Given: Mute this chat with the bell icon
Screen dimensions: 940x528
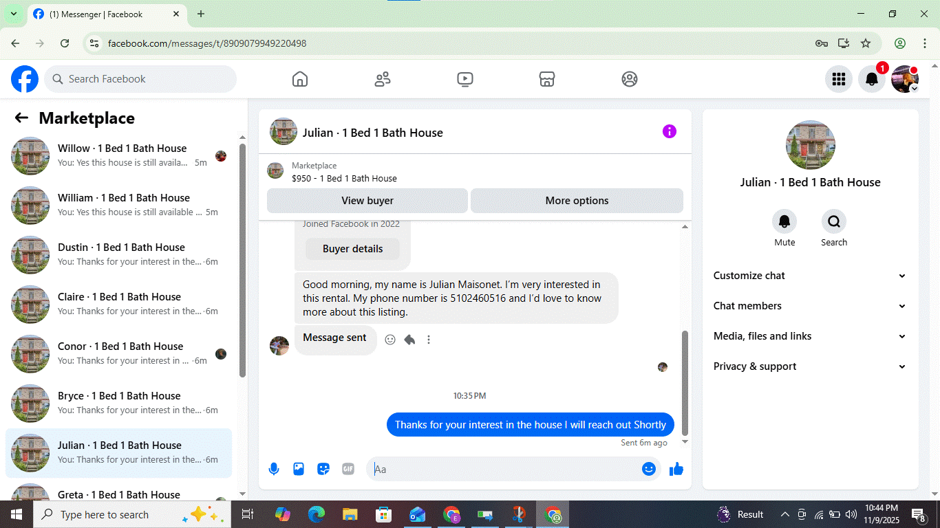Looking at the screenshot, I should click(x=784, y=221).
